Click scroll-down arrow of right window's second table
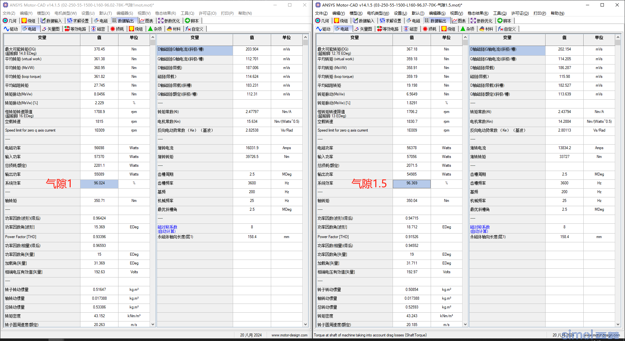This screenshot has width=625, height=341. click(x=618, y=324)
